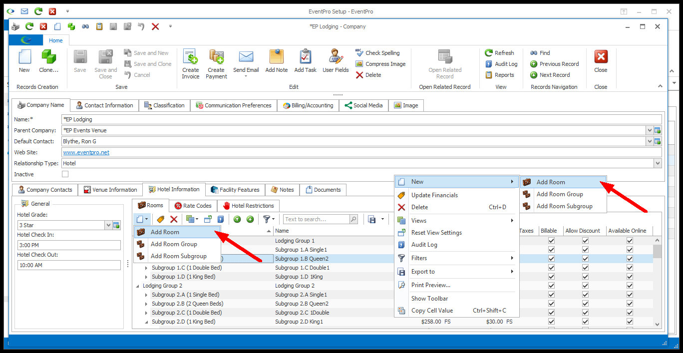Click the green refresh icon in quick access toolbar
The width and height of the screenshot is (683, 353).
pyautogui.click(x=29, y=26)
